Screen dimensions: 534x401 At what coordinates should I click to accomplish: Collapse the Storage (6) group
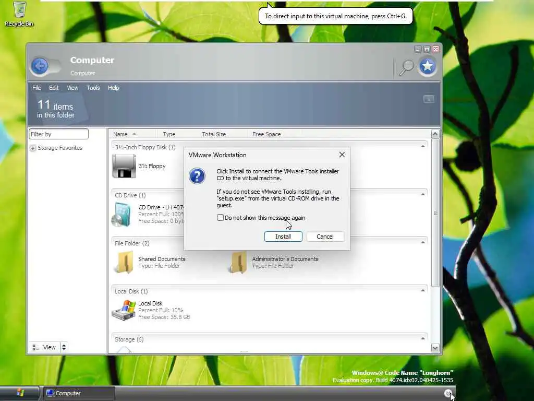pyautogui.click(x=423, y=338)
